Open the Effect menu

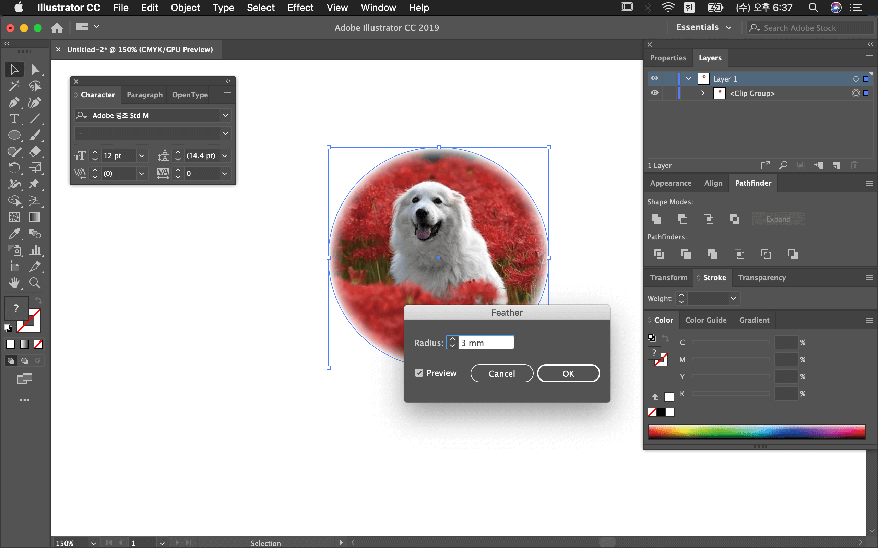pyautogui.click(x=300, y=8)
